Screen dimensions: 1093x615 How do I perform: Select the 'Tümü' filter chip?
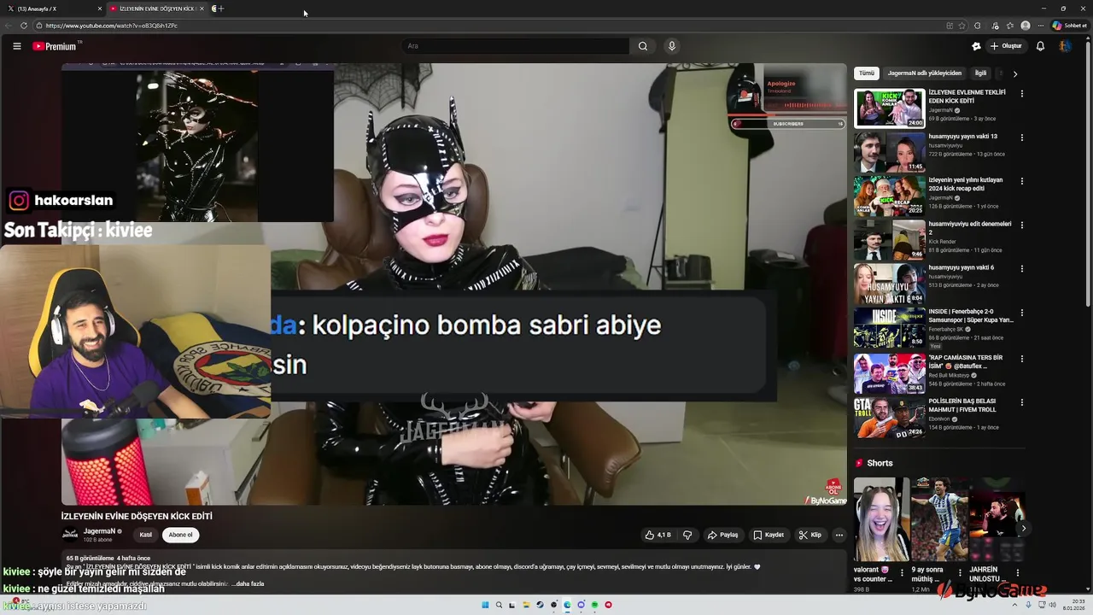(867, 73)
